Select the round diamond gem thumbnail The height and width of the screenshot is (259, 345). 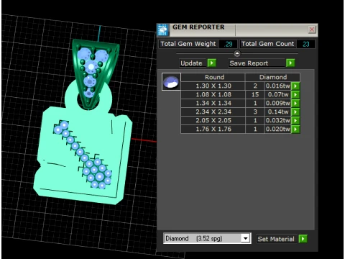171,81
